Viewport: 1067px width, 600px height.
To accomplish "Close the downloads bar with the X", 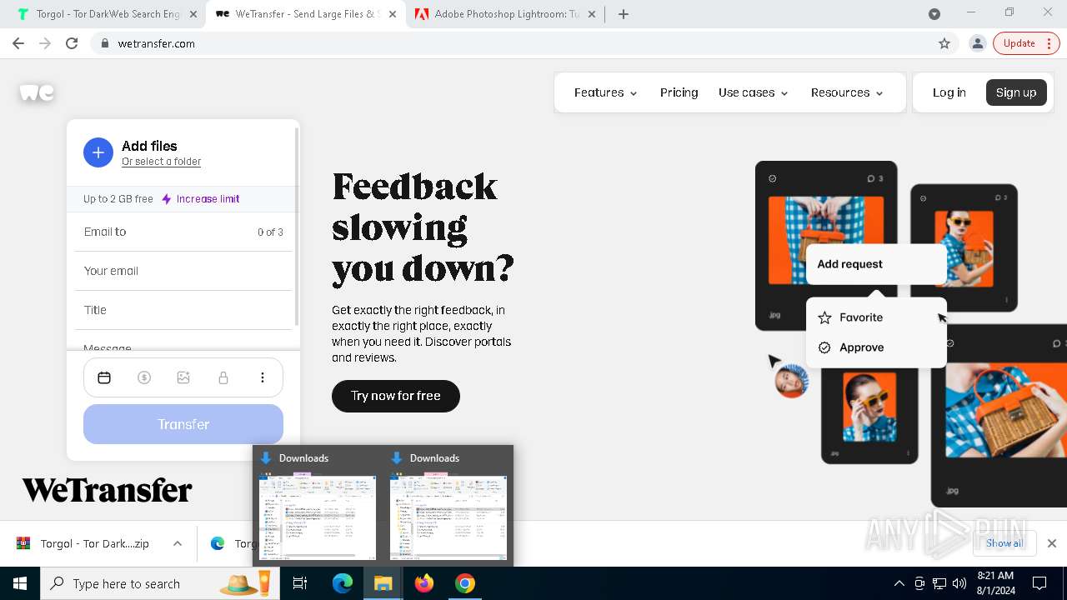I will pyautogui.click(x=1052, y=543).
